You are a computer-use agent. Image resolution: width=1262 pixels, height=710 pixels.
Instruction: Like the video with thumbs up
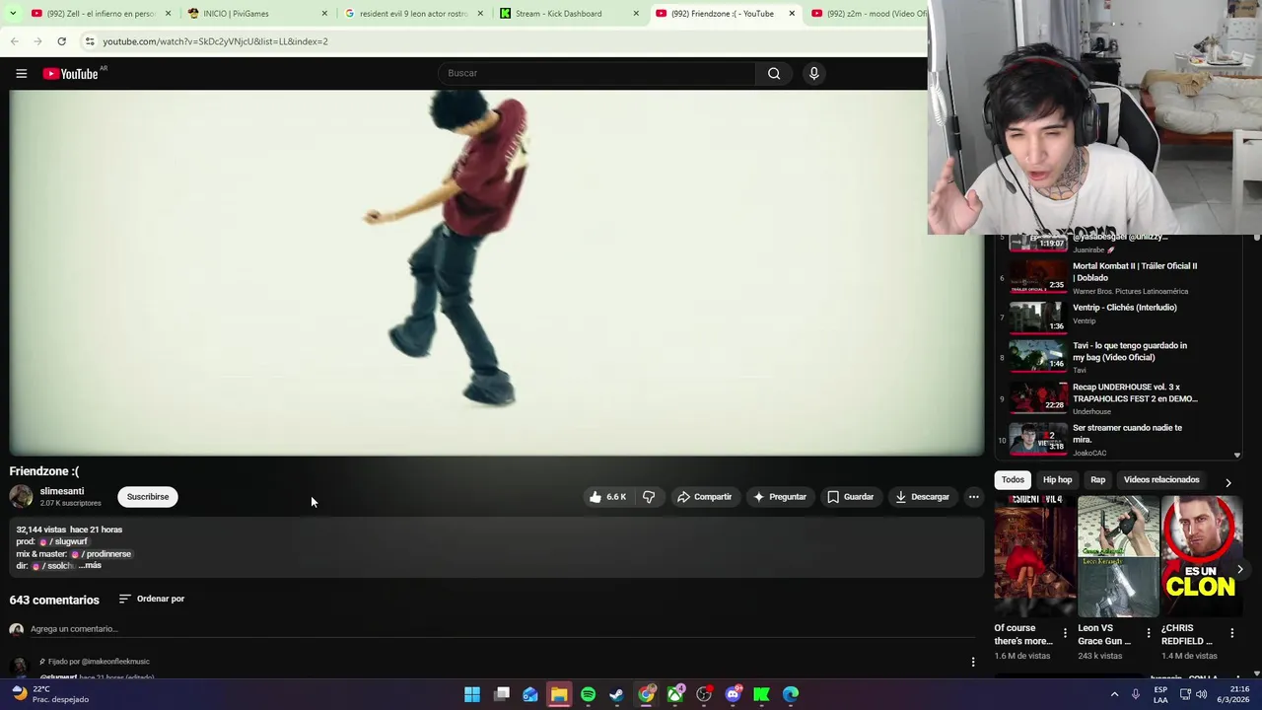tap(607, 497)
